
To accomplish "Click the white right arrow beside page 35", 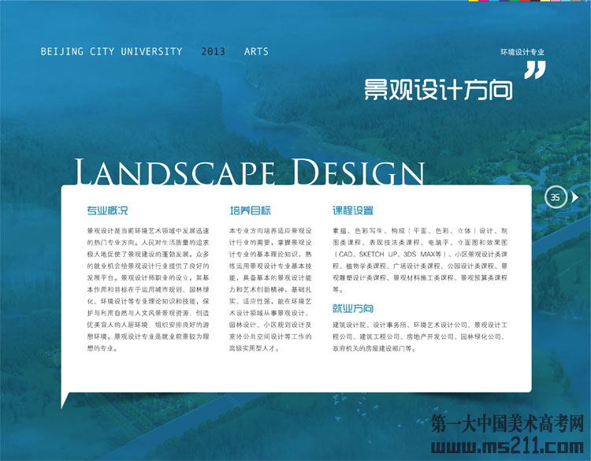I will [574, 197].
